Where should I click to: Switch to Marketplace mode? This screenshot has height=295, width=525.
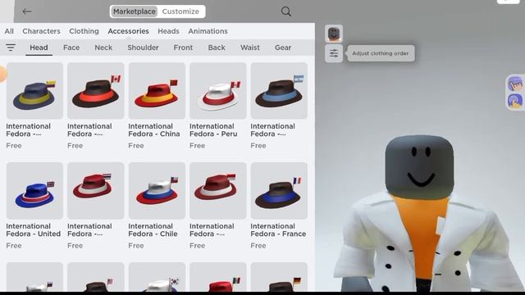(135, 11)
